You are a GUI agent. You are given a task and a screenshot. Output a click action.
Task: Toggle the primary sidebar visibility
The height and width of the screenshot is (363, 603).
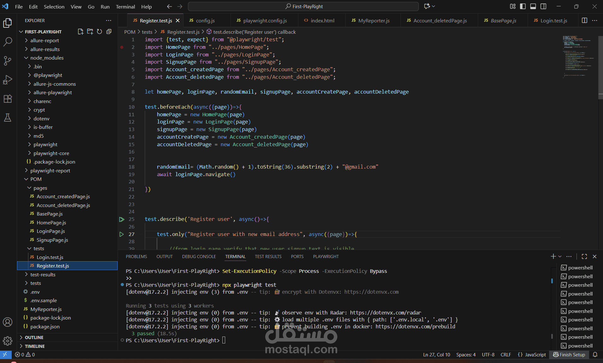[x=523, y=6]
